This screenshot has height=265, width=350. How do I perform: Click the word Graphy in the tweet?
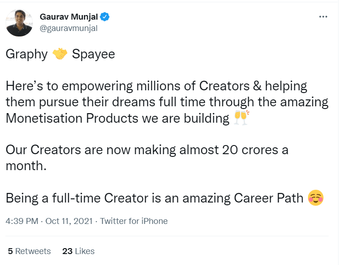point(27,54)
